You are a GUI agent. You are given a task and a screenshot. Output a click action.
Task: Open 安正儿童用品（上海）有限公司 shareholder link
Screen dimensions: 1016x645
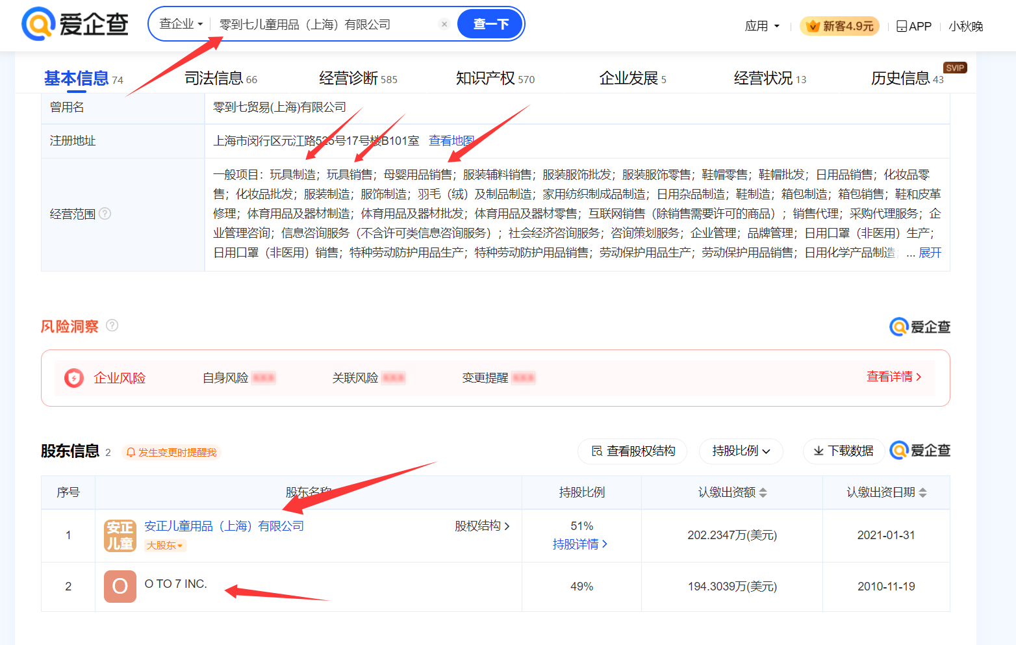point(224,526)
